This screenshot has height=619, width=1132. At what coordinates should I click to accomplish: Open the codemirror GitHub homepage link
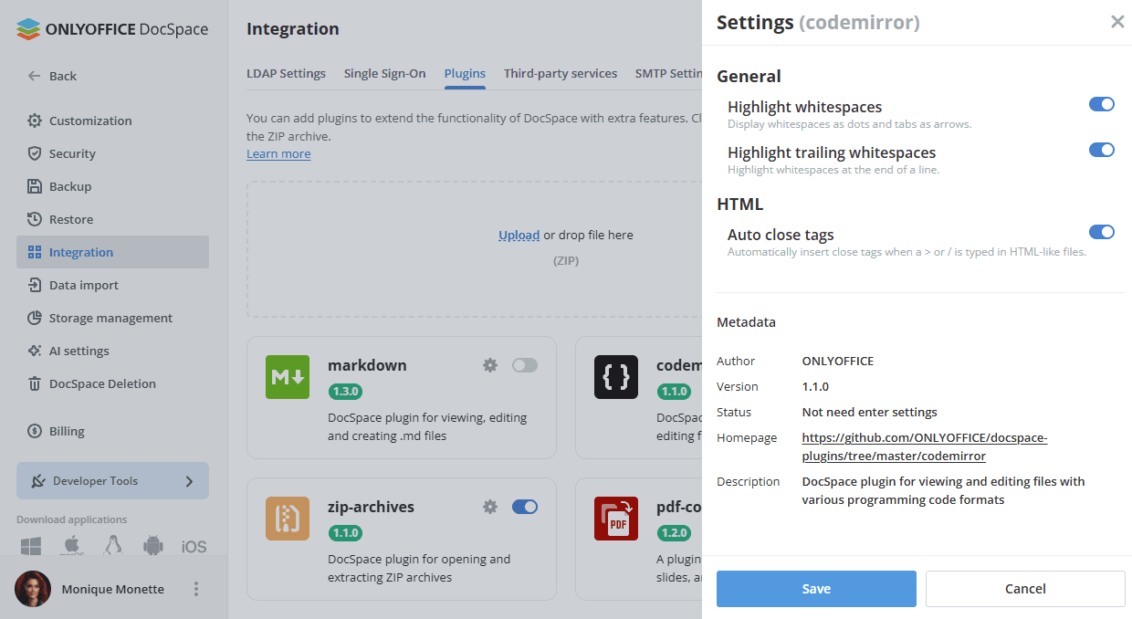(925, 446)
